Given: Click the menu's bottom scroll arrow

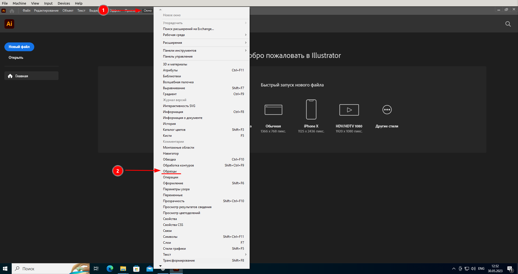Looking at the screenshot, I should [x=160, y=266].
